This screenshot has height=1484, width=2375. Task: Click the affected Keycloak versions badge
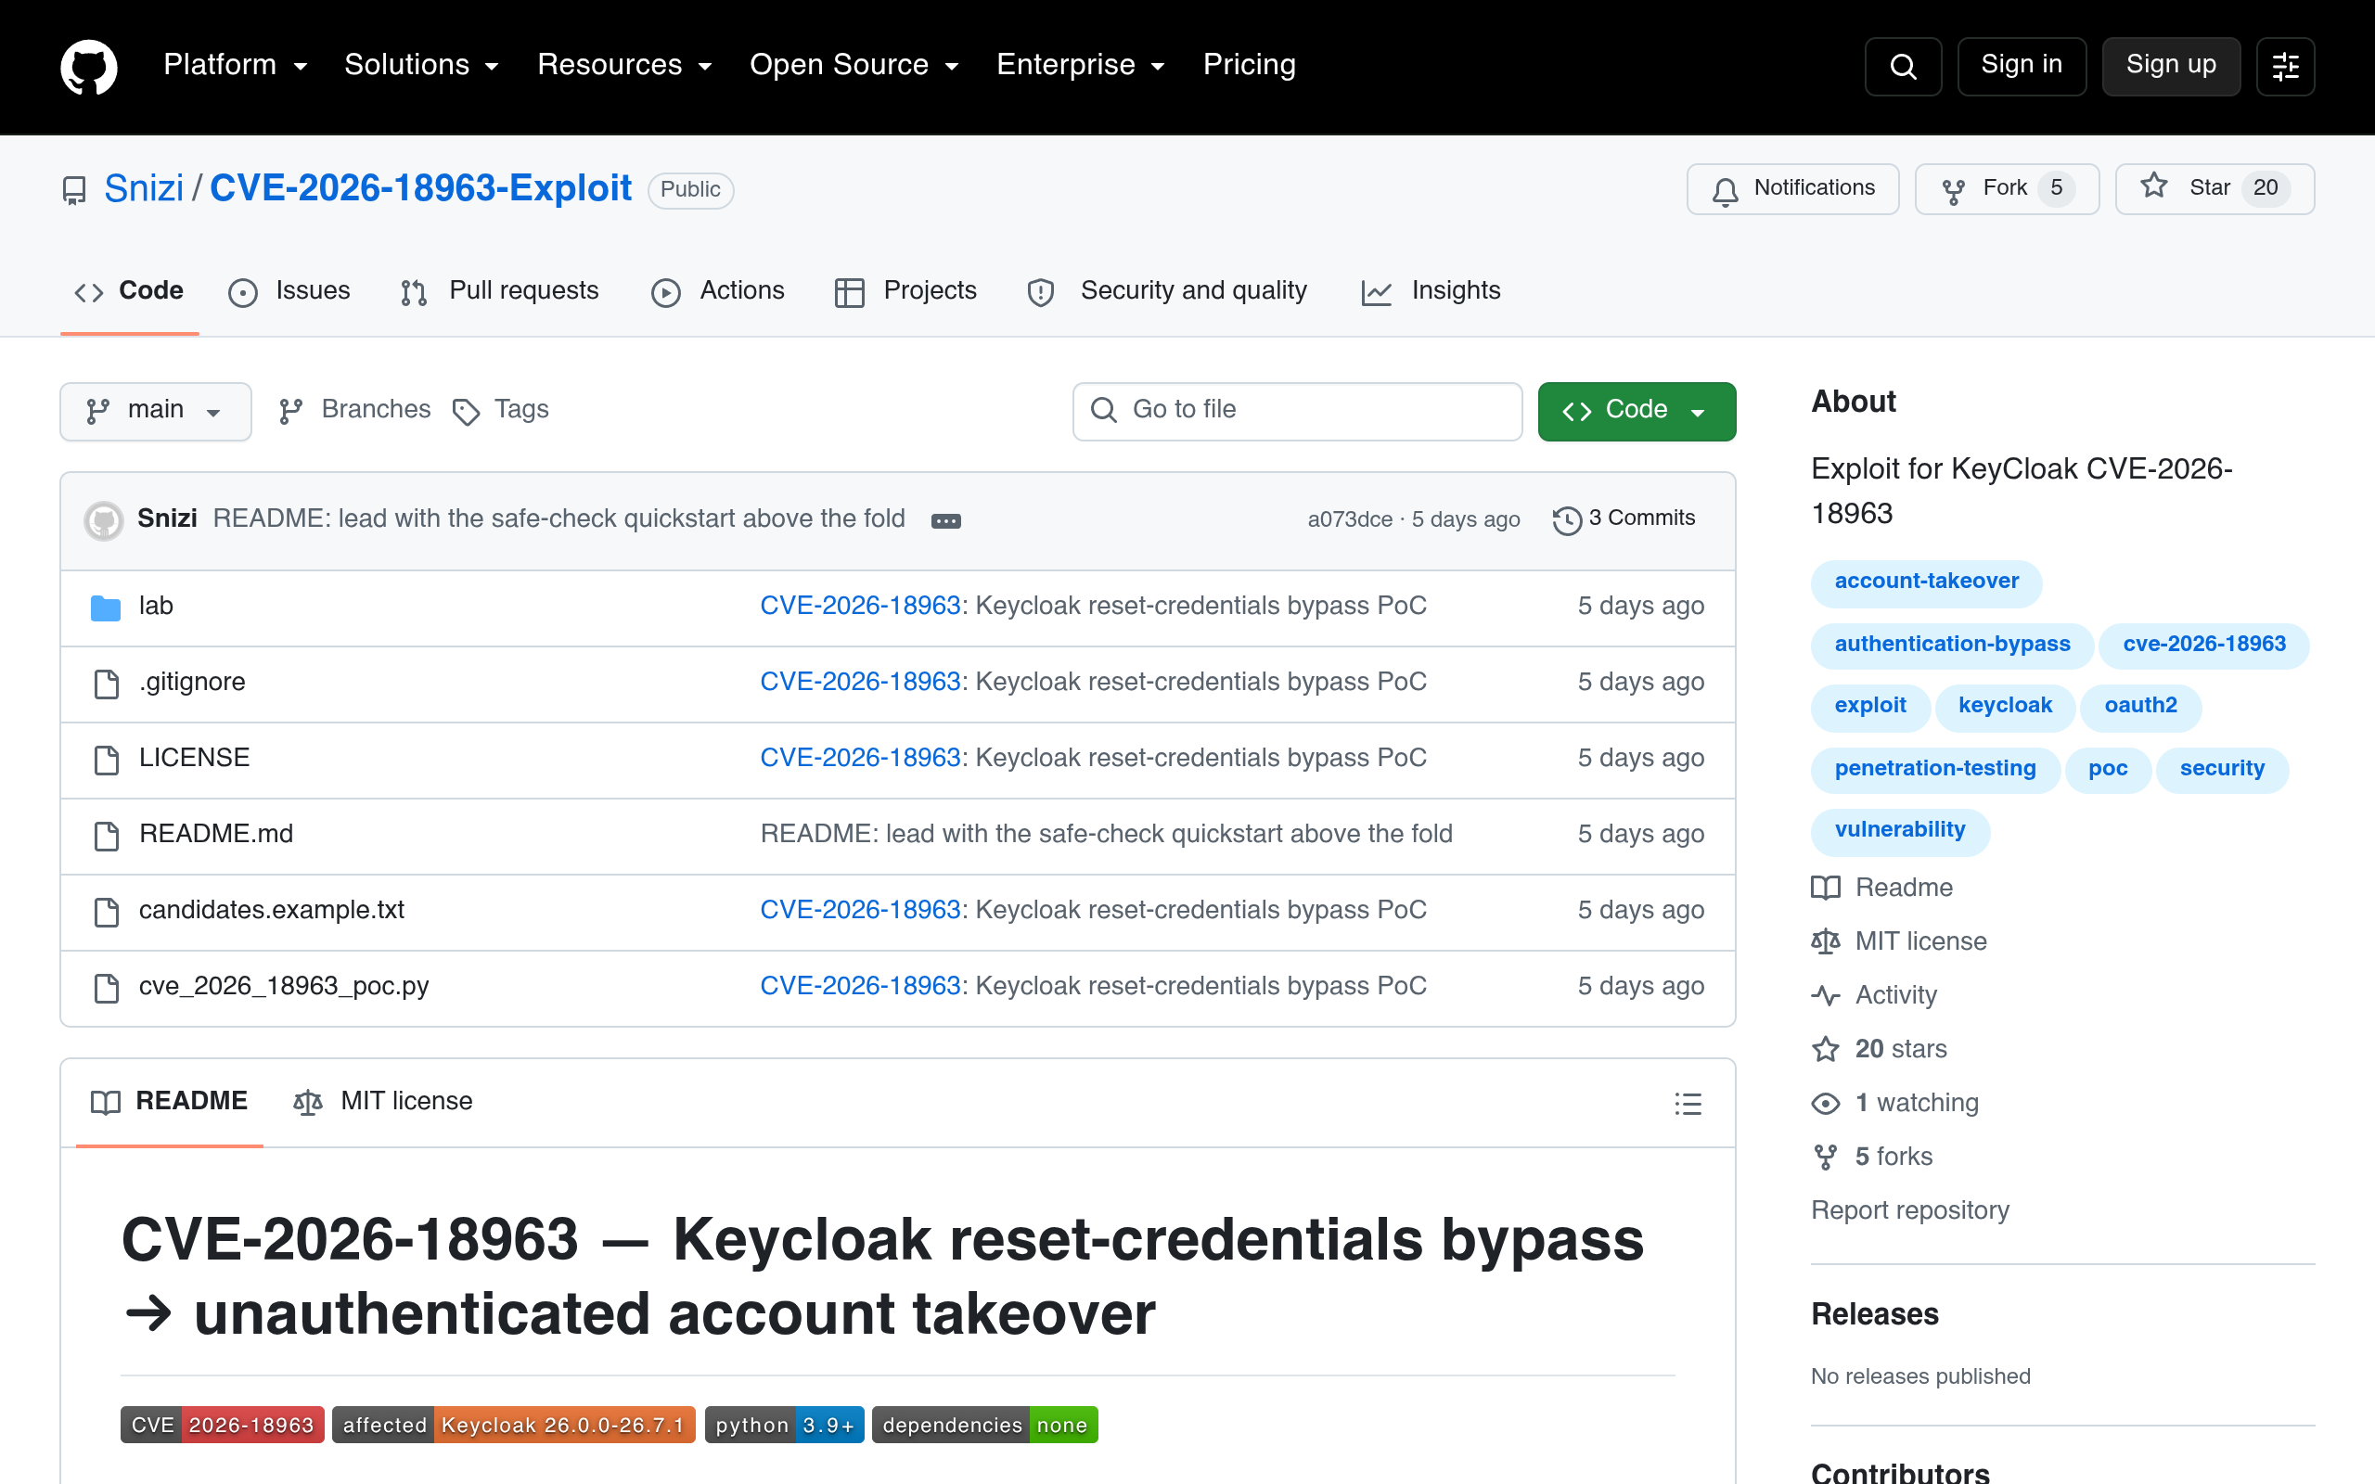point(513,1426)
